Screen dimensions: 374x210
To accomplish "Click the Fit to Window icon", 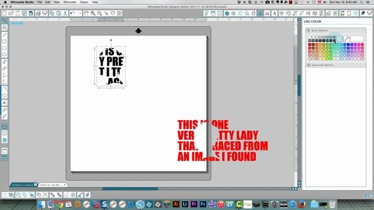I will [119, 13].
